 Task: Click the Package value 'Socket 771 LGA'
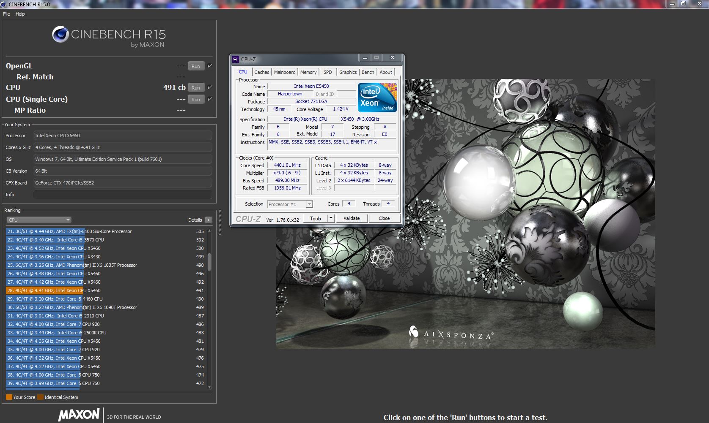[311, 101]
